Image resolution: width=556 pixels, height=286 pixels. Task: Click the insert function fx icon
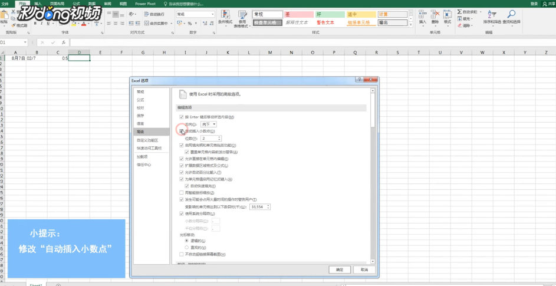coord(64,42)
